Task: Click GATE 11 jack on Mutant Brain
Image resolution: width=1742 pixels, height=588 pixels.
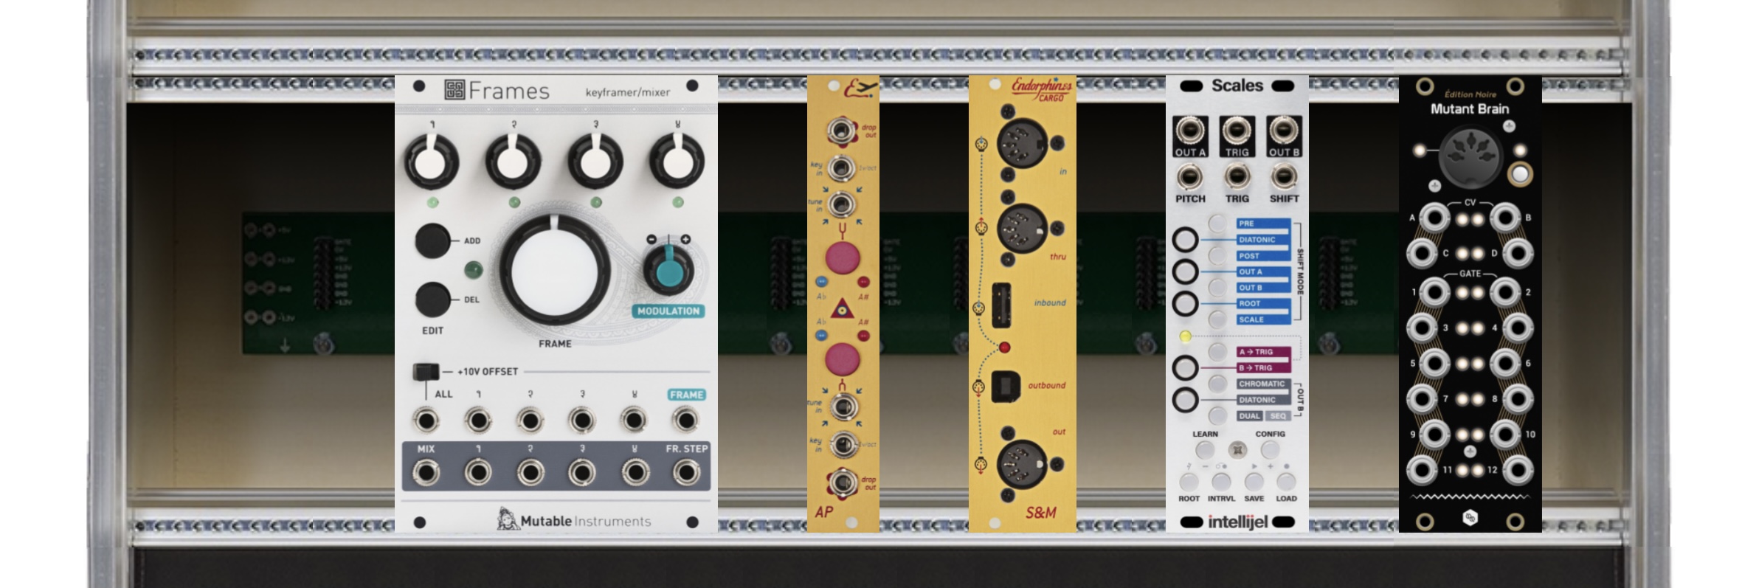Action: coord(1421,470)
